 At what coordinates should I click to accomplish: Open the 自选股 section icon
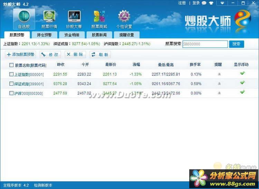(24, 19)
